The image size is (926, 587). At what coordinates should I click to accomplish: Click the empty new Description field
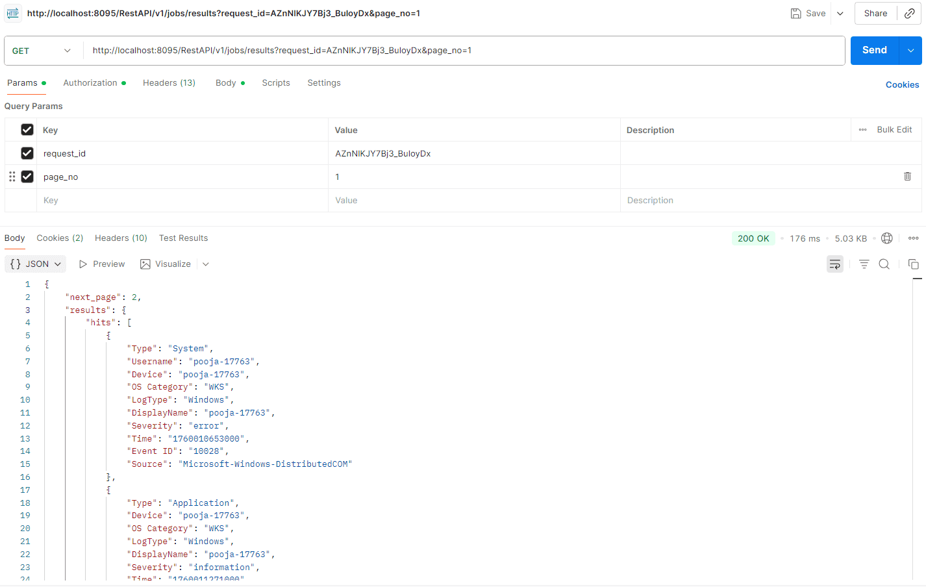point(771,200)
